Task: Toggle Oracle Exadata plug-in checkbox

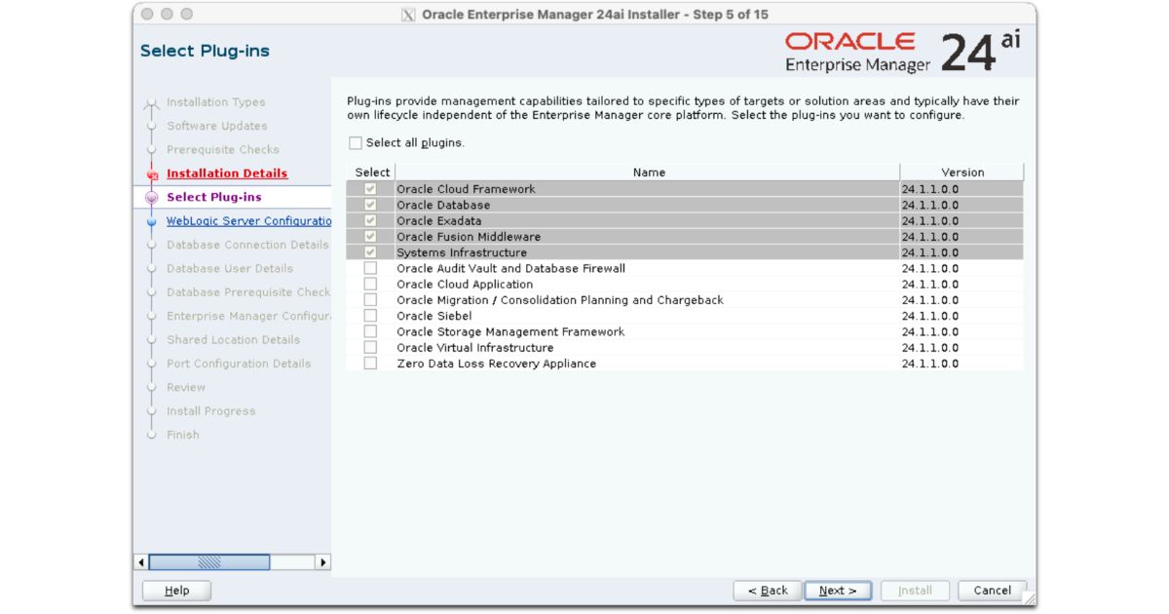Action: (370, 221)
